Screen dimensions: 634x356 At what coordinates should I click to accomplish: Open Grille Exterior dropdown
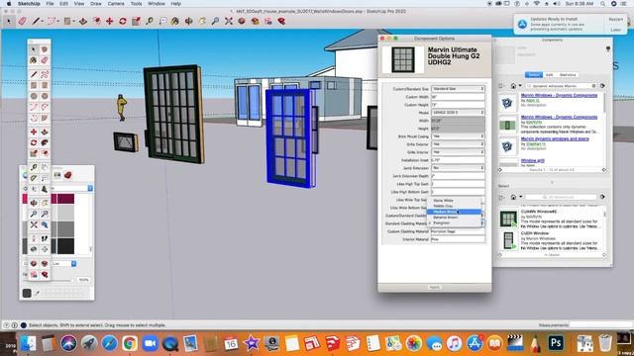pos(458,144)
